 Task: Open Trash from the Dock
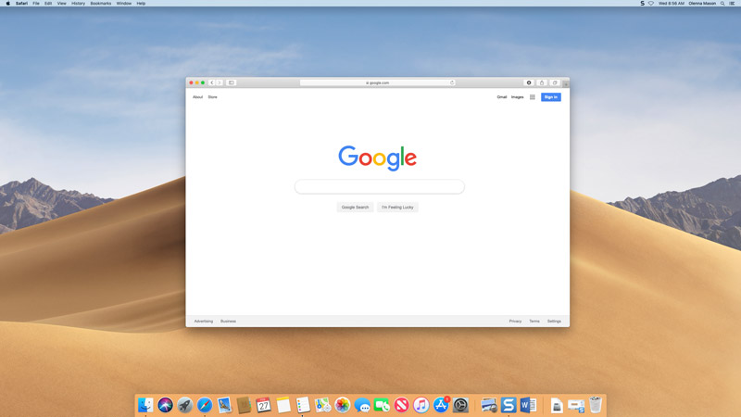(596, 405)
